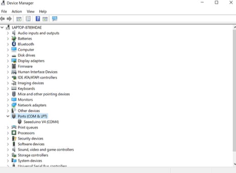The height and width of the screenshot is (173, 236).
Task: Click the Computer monitor icon
Action: tap(14, 50)
